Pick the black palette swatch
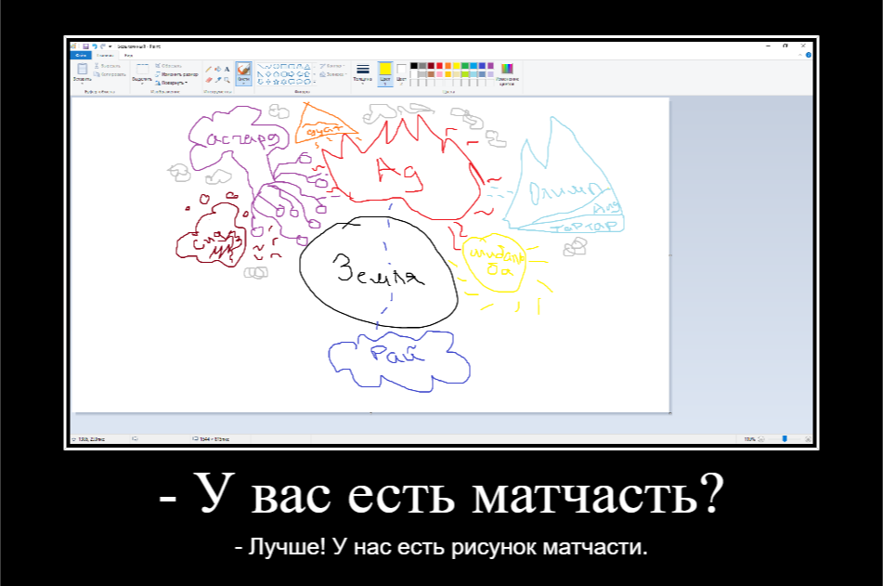 (414, 66)
